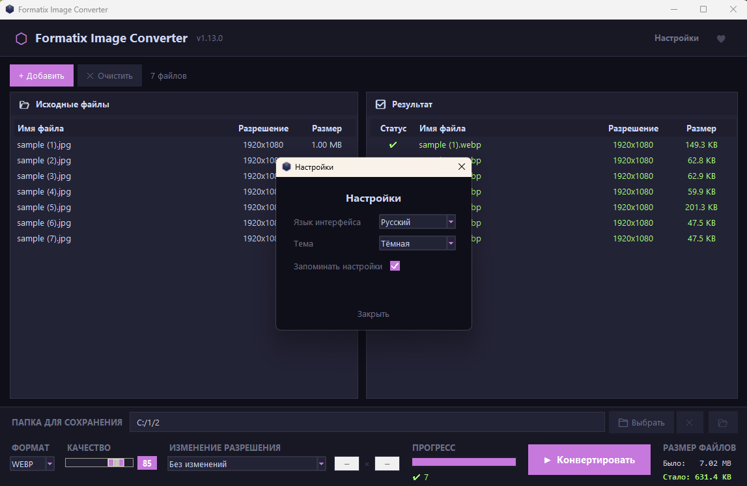Image resolution: width=747 pixels, height=486 pixels.
Task: Click the Result panel checkbox icon
Action: point(380,104)
